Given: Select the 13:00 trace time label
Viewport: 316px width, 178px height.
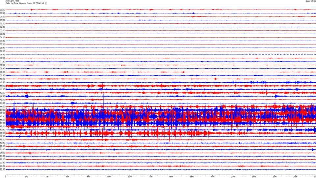Looking at the screenshot, I should tap(2, 100).
